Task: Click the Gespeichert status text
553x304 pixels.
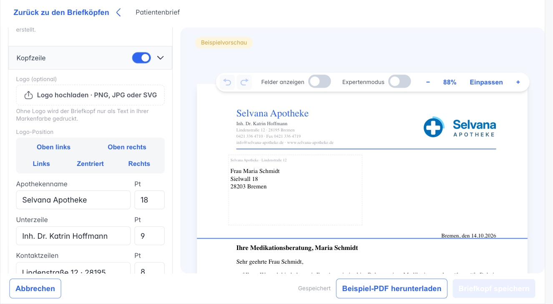Action: coord(314,289)
